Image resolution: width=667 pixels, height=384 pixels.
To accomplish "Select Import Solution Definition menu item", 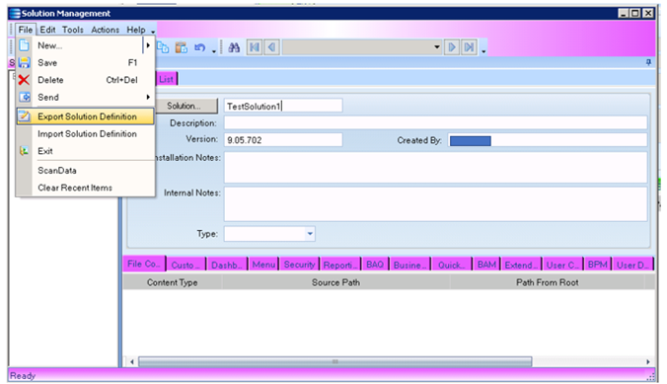I will [x=86, y=133].
